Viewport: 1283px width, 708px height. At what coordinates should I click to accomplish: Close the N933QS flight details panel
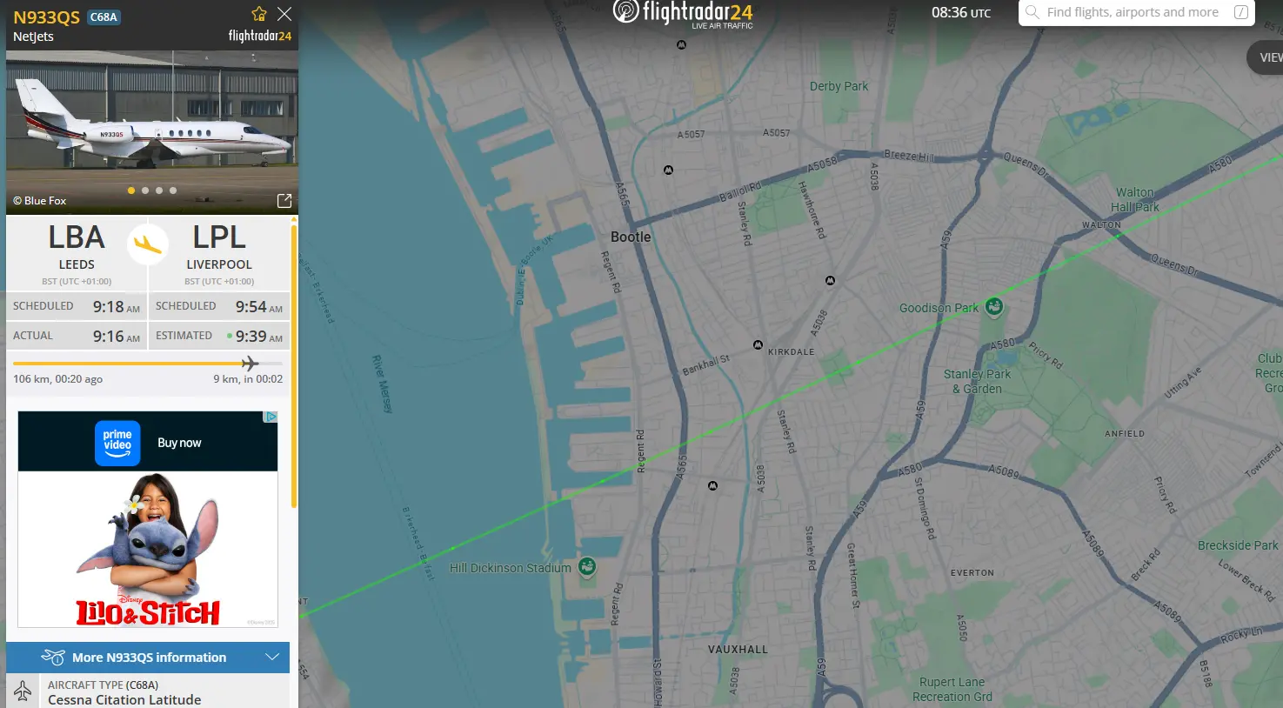tap(284, 14)
